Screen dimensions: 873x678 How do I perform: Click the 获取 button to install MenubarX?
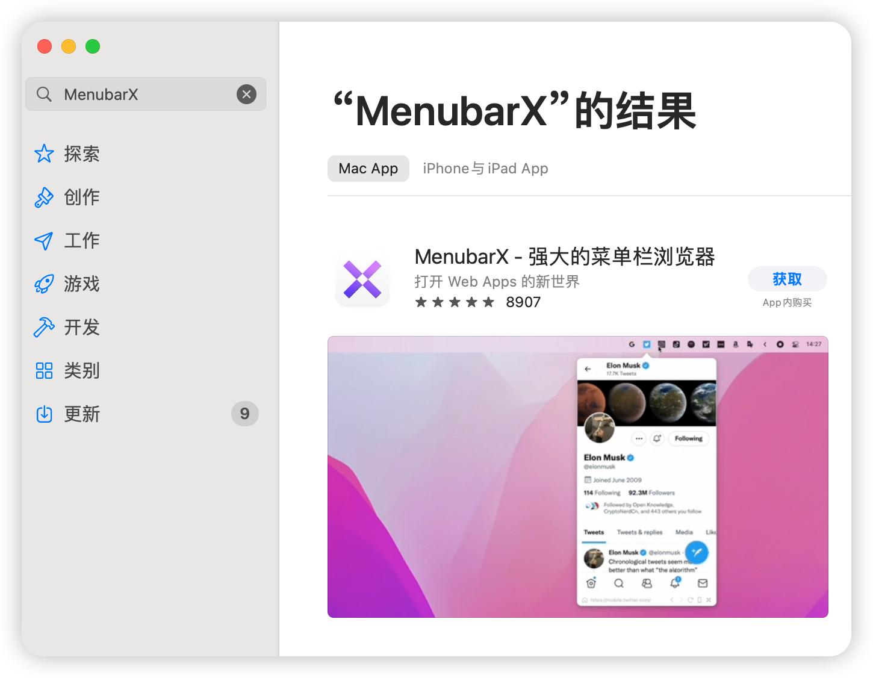coord(787,279)
